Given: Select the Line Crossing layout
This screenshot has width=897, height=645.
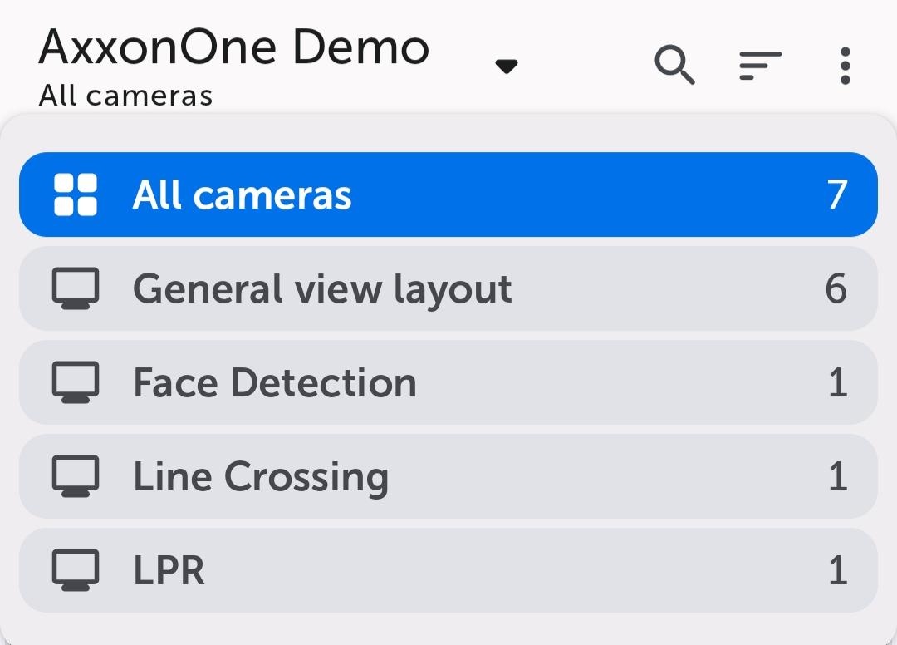Looking at the screenshot, I should pyautogui.click(x=261, y=477).
